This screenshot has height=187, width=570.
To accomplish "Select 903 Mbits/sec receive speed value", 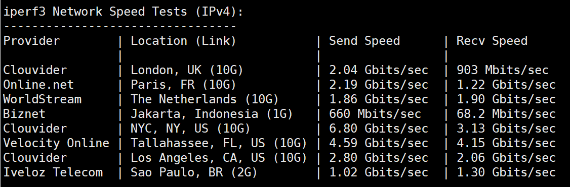I will click(502, 70).
